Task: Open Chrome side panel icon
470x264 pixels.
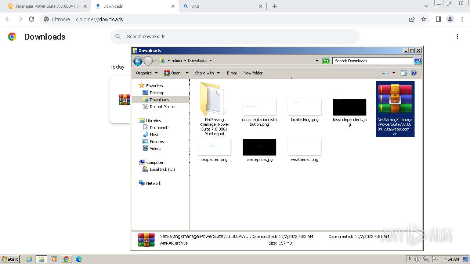Action: 438,19
